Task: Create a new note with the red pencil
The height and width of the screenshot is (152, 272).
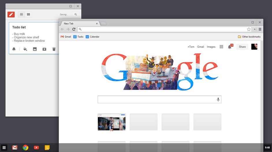Action: (11, 14)
